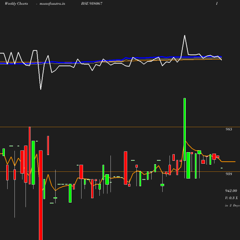
Task: Click the 938 price level label
Action: pyautogui.click(x=229, y=174)
